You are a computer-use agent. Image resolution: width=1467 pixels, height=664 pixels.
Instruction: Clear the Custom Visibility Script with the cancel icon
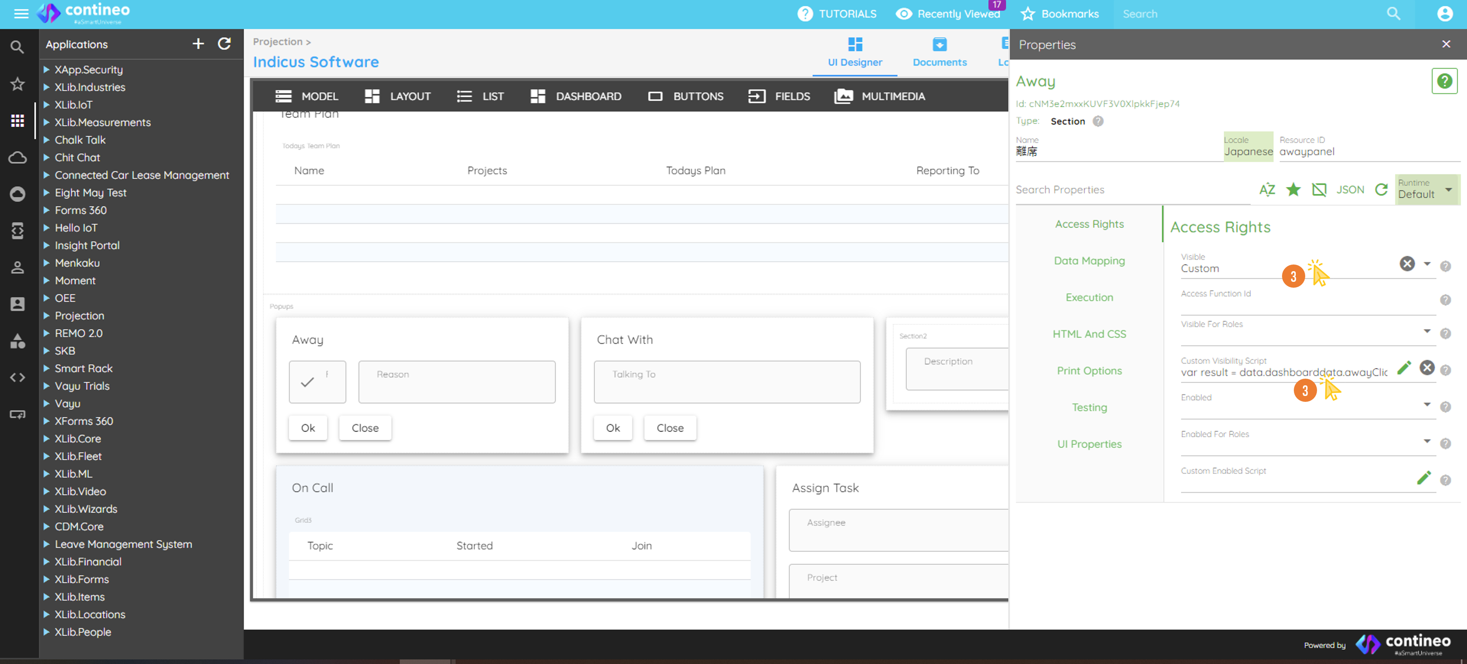[1427, 368]
